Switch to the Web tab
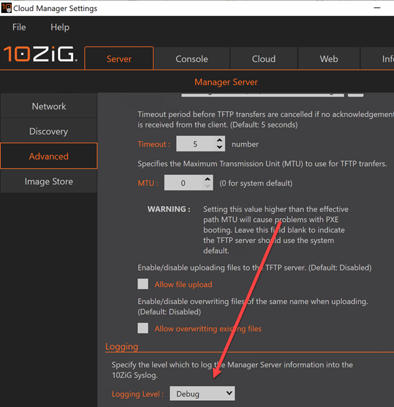The width and height of the screenshot is (394, 407). [329, 59]
